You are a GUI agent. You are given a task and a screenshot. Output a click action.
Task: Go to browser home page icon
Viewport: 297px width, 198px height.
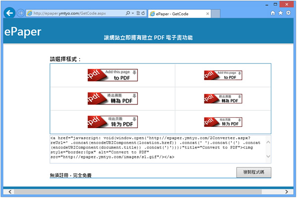tap(273, 13)
